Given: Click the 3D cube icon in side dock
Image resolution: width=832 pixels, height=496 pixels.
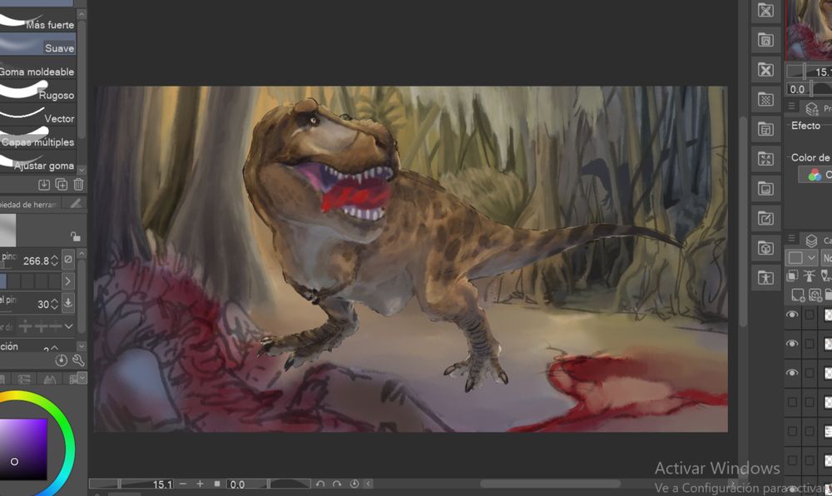Looking at the screenshot, I should [765, 247].
